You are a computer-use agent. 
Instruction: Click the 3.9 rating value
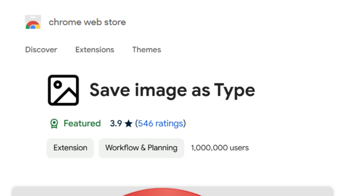coord(116,123)
